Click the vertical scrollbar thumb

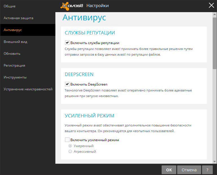(215, 43)
